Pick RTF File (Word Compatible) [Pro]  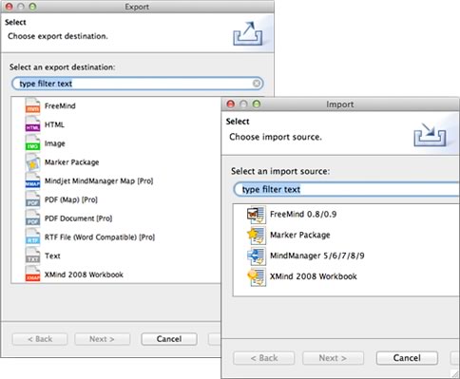[100, 237]
